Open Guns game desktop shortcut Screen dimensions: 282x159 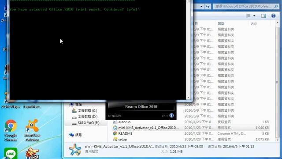pyautogui.click(x=32, y=153)
